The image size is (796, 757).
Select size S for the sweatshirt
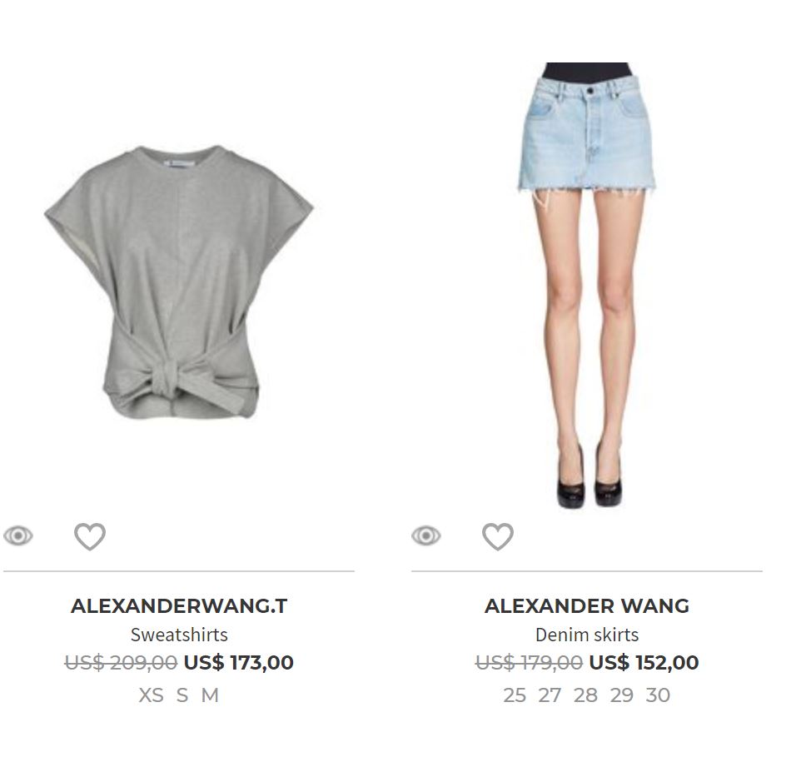click(182, 695)
